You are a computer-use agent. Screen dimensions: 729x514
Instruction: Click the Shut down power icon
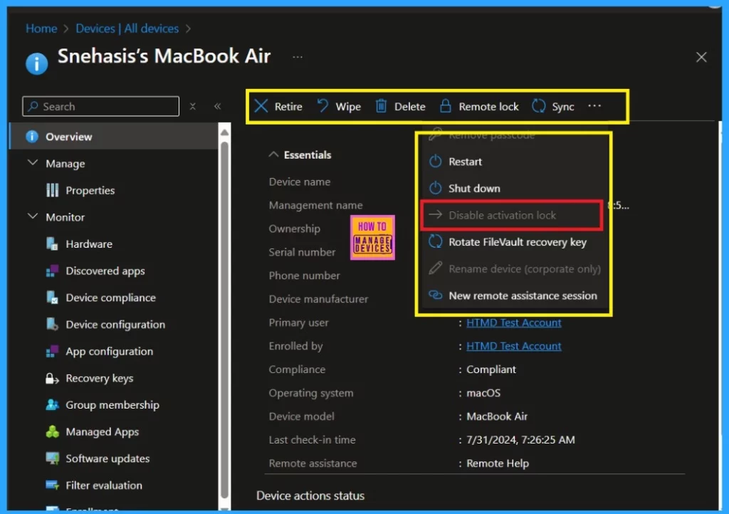[x=435, y=188]
